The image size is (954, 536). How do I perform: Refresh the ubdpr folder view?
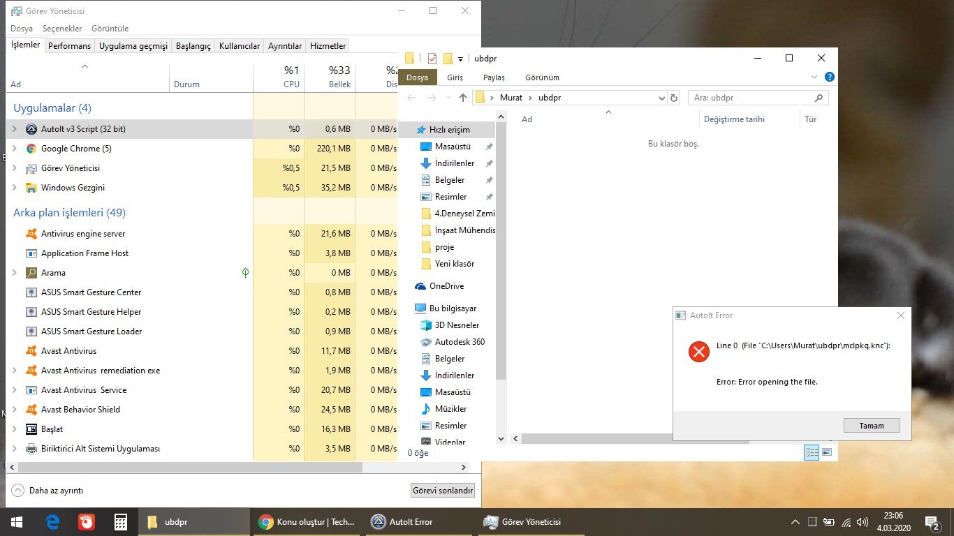(673, 98)
